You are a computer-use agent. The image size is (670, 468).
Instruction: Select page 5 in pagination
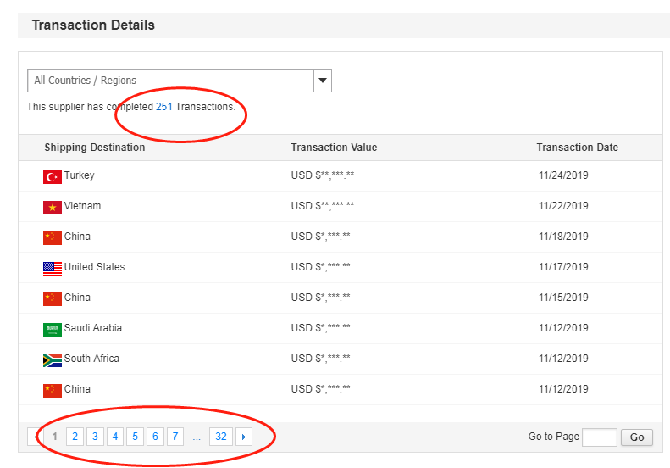click(135, 437)
